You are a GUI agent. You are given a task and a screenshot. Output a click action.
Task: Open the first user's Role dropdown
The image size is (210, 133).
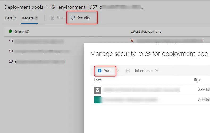click(204, 90)
